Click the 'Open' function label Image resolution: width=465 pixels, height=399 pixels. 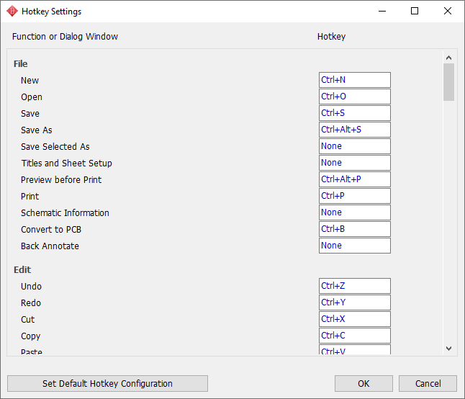(32, 97)
